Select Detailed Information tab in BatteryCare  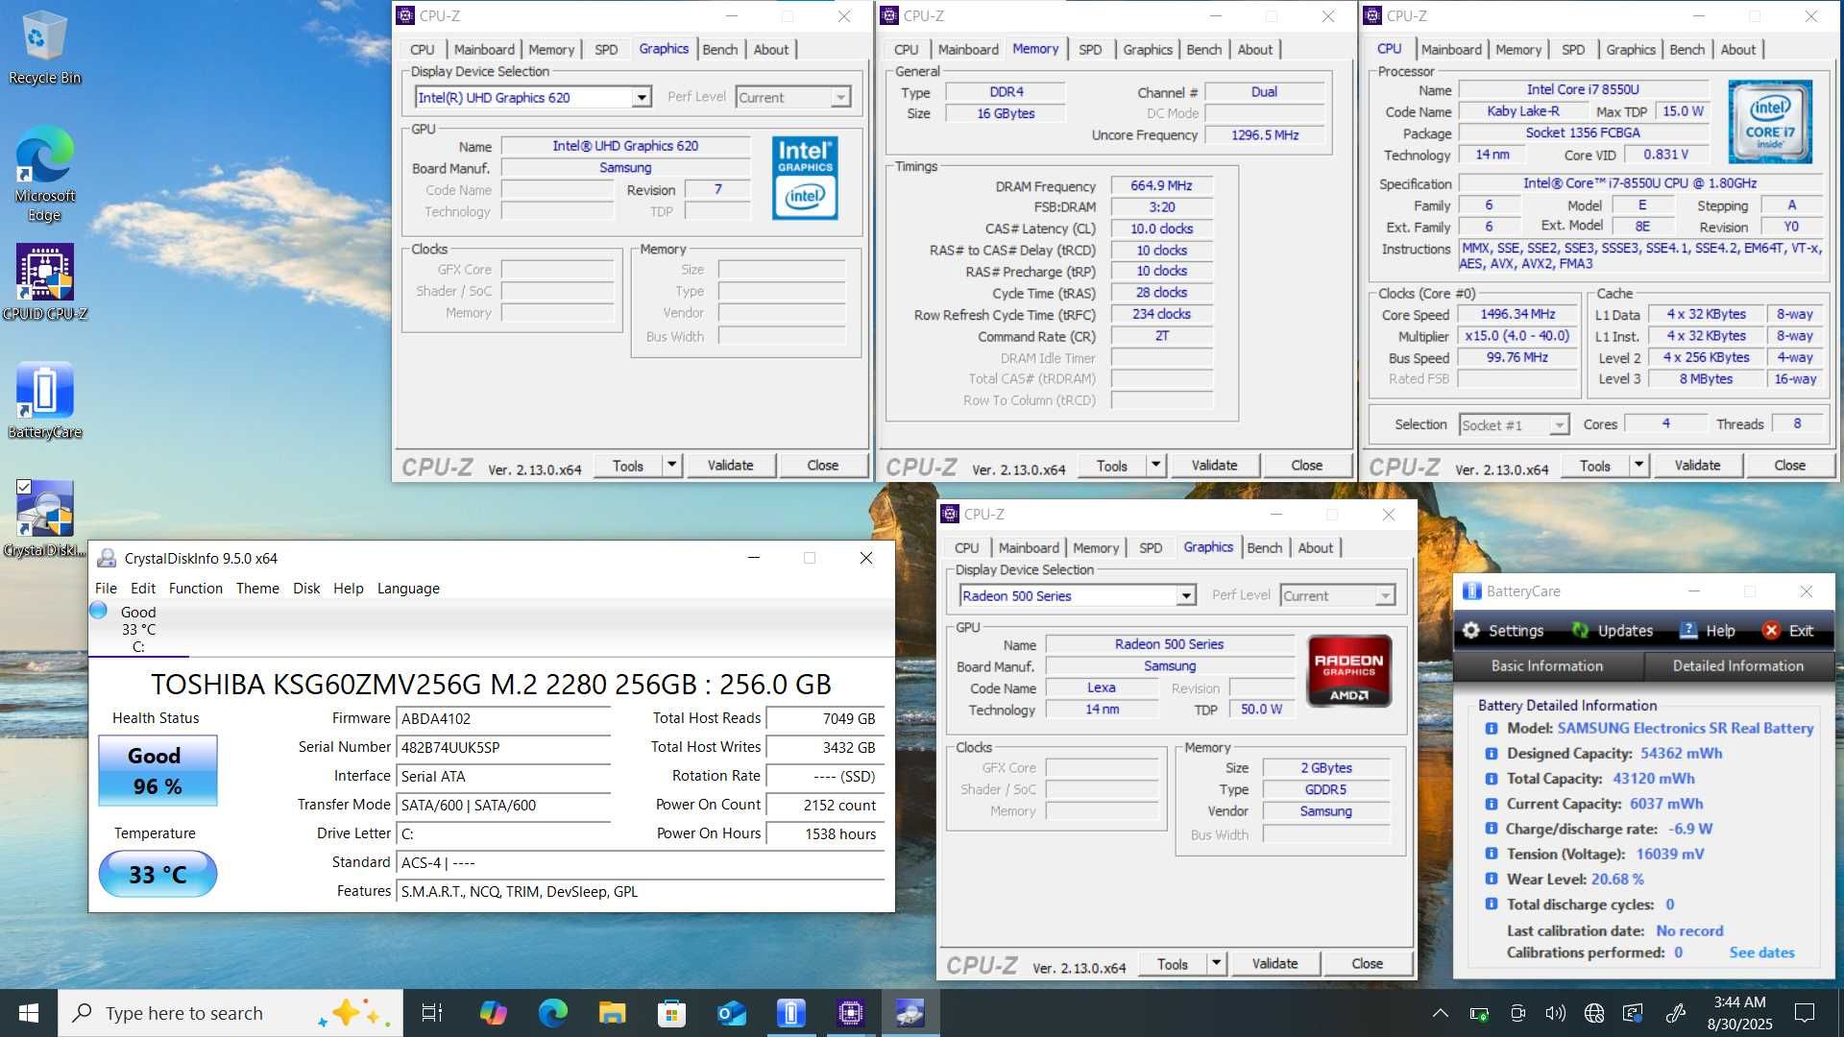tap(1738, 665)
